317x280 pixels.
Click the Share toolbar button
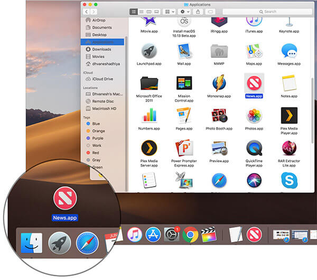[198, 12]
